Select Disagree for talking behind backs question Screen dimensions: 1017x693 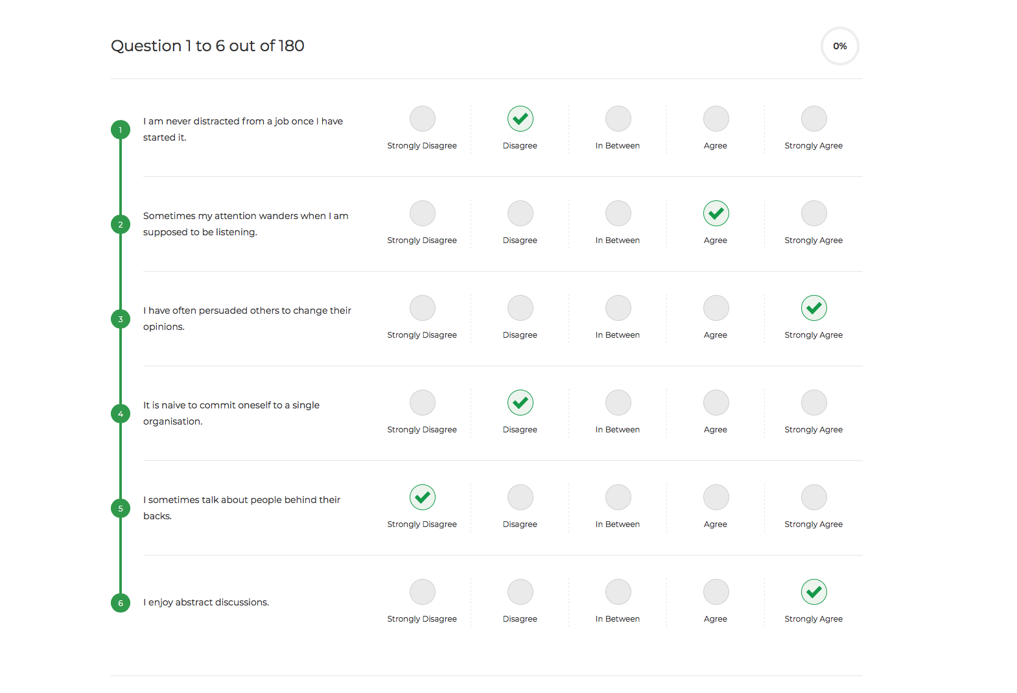(520, 498)
